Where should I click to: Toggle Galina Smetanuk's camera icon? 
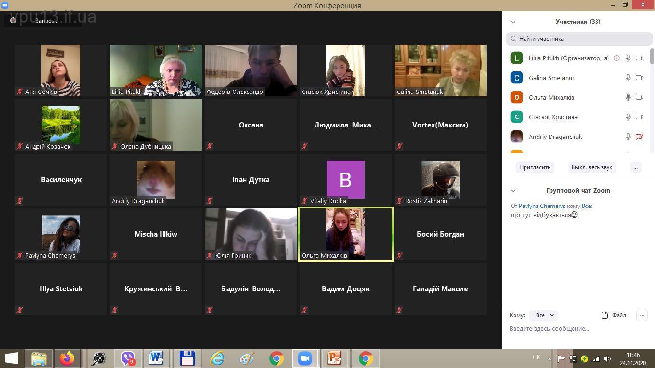click(639, 78)
